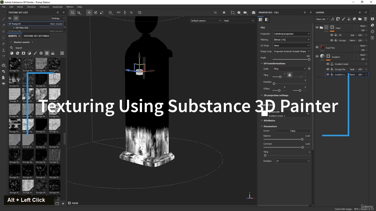Toggle Pump 01 texture set visibility
This screenshot has width=376, height=211.
pyautogui.click(x=10, y=24)
